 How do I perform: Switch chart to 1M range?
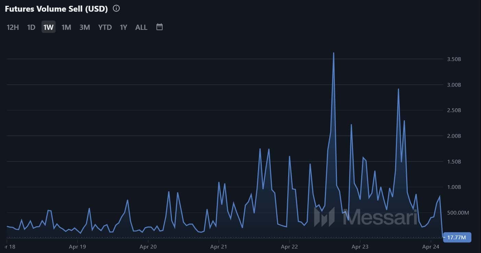coord(66,27)
